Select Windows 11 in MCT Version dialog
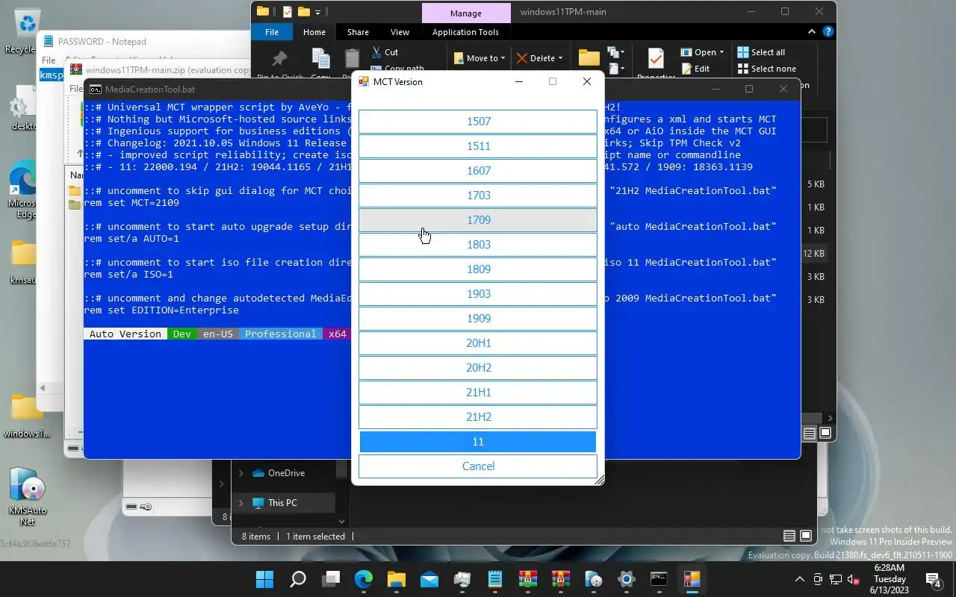956x597 pixels. pos(478,442)
